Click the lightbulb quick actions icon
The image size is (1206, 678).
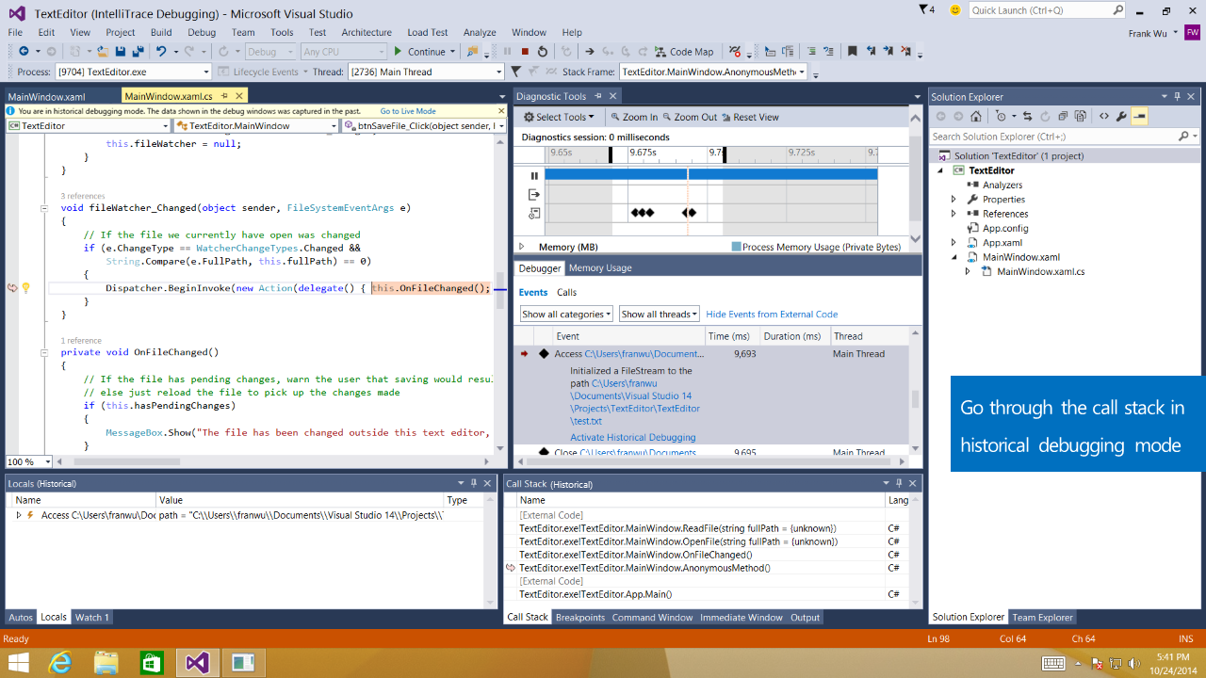click(x=26, y=288)
